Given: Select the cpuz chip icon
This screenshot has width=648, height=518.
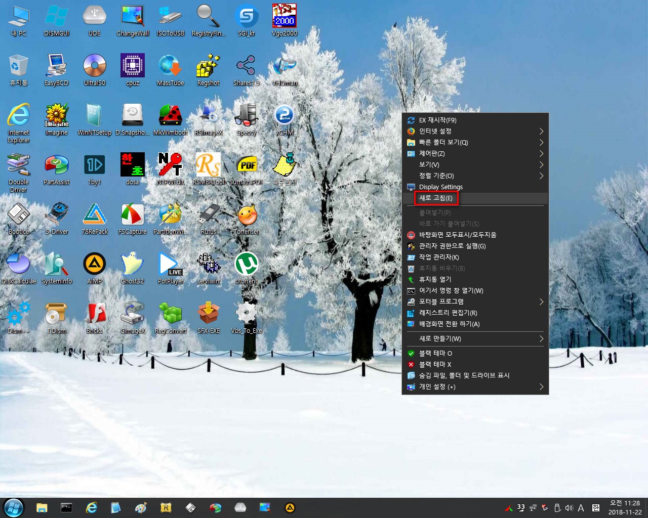Looking at the screenshot, I should click(x=133, y=70).
